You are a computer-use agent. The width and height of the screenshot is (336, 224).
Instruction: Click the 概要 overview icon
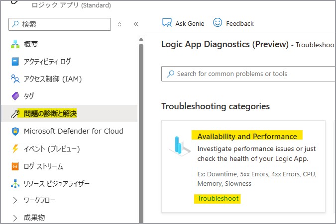15,44
